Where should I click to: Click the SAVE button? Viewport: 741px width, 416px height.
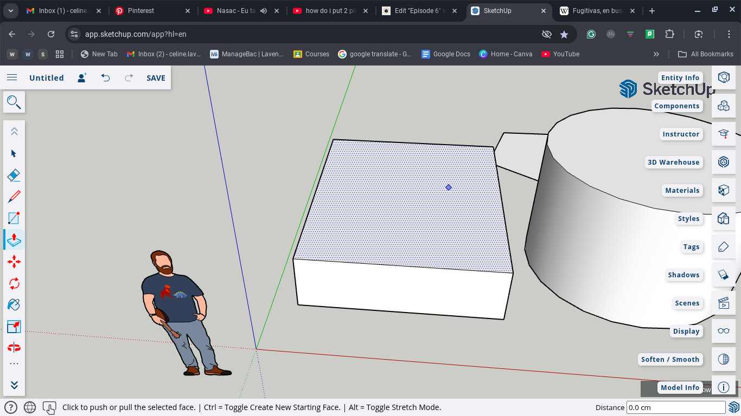pos(156,78)
